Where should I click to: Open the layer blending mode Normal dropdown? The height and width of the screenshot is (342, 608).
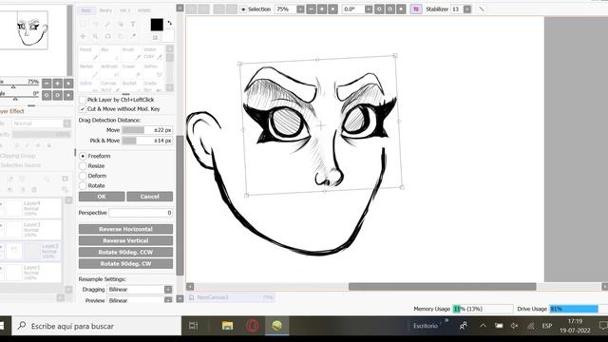click(66, 123)
